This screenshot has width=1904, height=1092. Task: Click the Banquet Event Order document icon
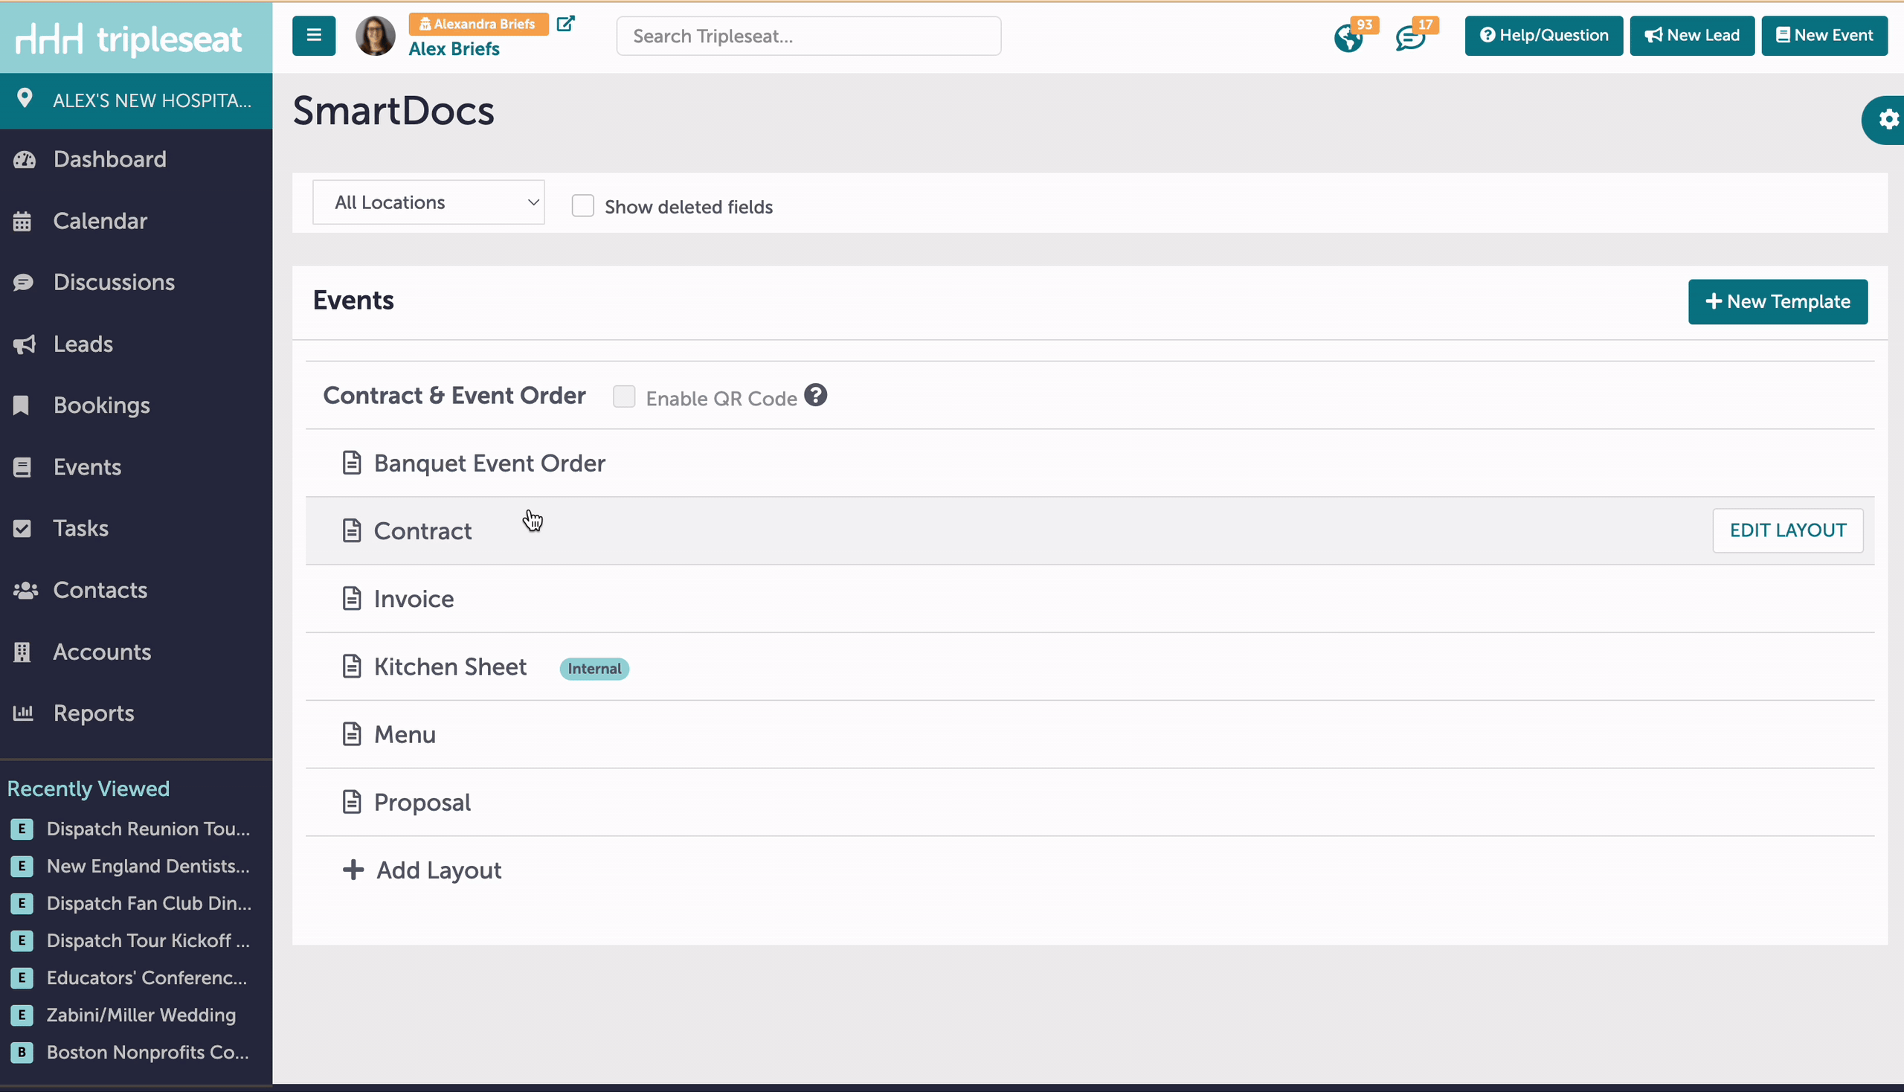[352, 463]
